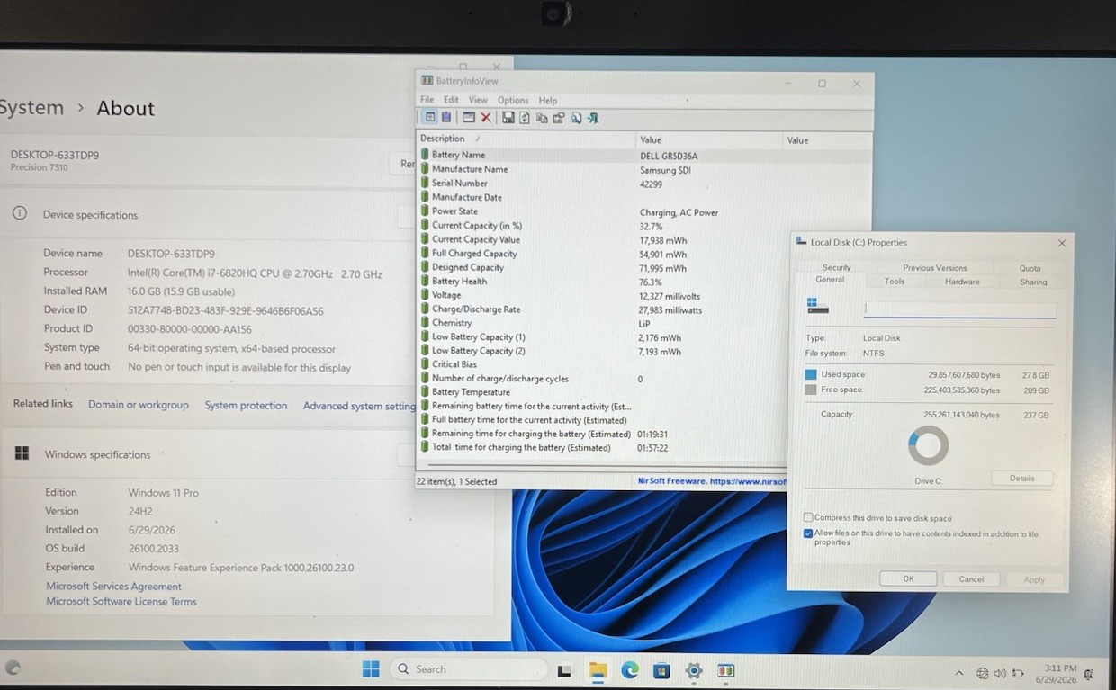
Task: Open the Domain or workgroup link
Action: click(139, 405)
